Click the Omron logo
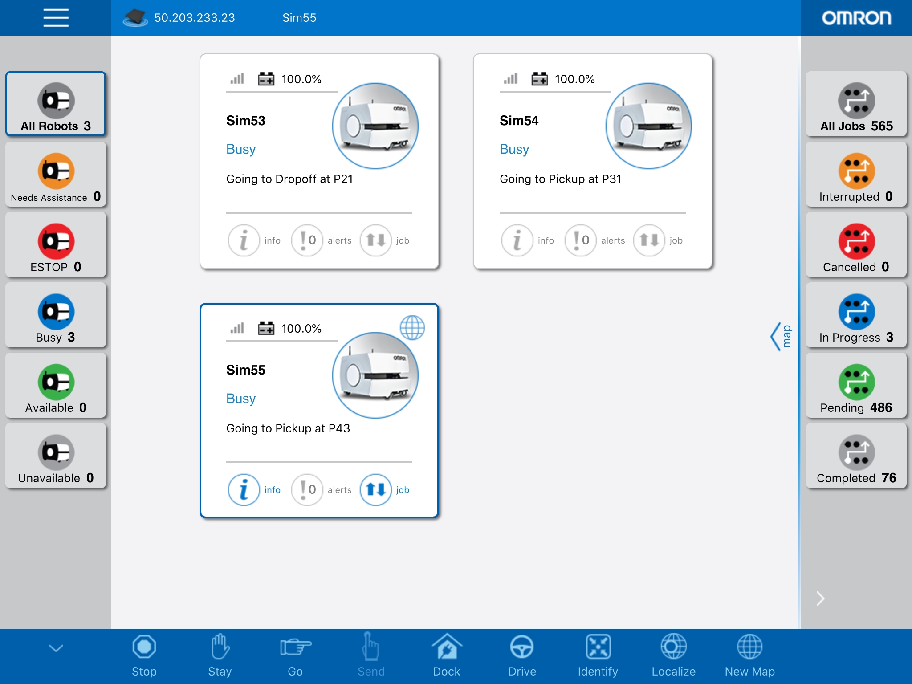Viewport: 912px width, 684px height. click(856, 18)
